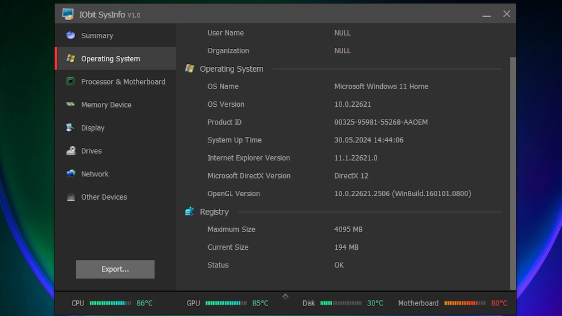This screenshot has width=562, height=316.
Task: Expand the temperature bar with up chevron
Action: click(285, 297)
